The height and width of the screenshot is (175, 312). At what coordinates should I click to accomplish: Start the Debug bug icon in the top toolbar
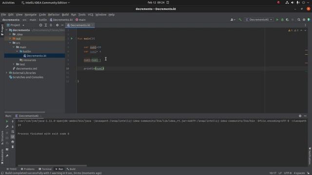point(282,19)
